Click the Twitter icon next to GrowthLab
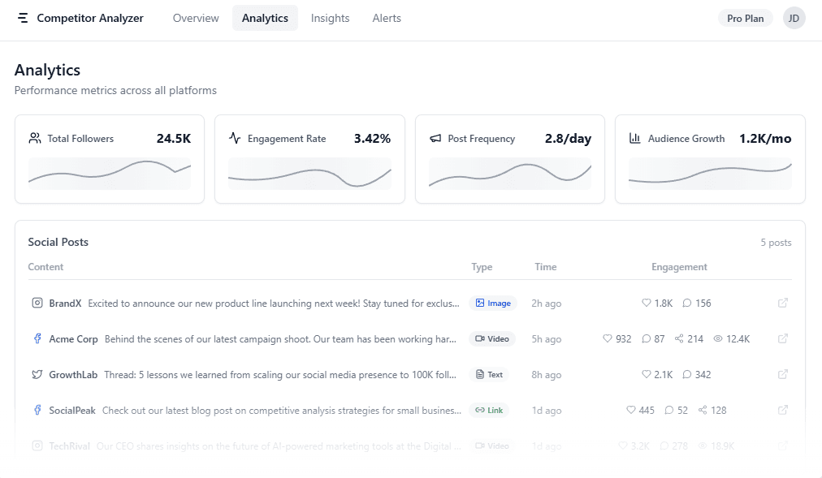The image size is (822, 478). coord(37,374)
